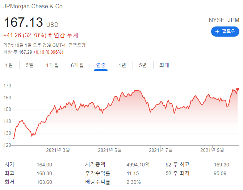This screenshot has width=243, height=190.
Task: Click the NYSE: JPM ticker label
Action: 224,20
